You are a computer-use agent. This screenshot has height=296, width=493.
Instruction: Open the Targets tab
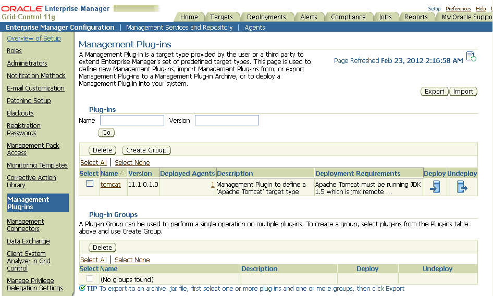coord(221,17)
